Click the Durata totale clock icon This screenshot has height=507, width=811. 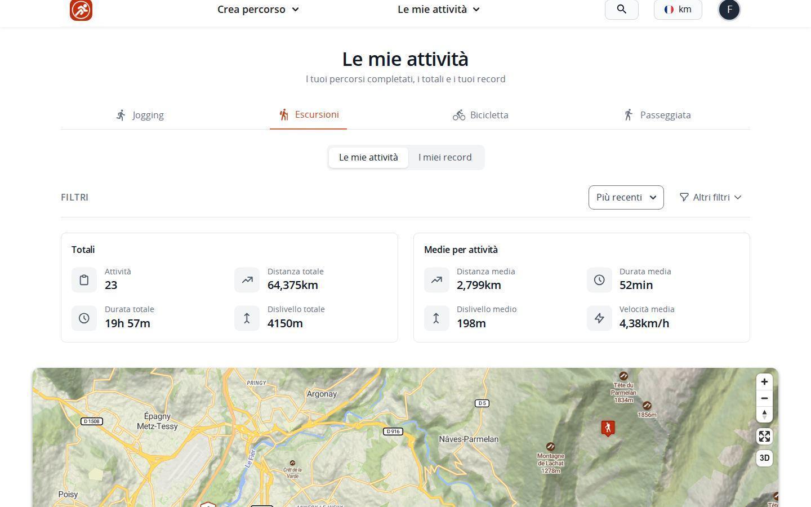(84, 318)
